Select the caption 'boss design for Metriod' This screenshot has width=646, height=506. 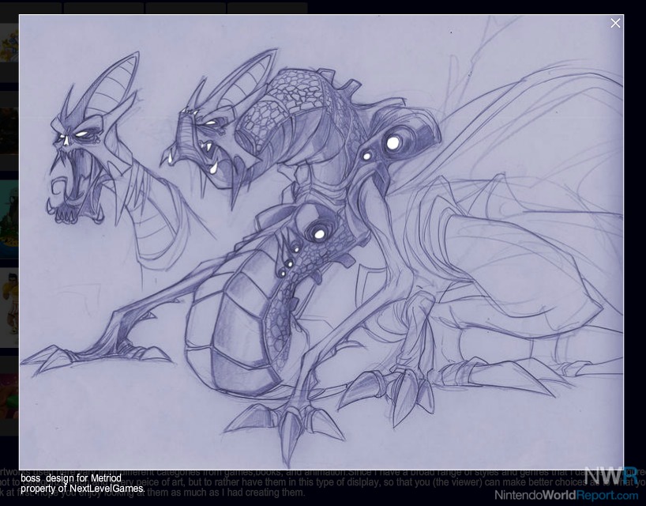(71, 478)
